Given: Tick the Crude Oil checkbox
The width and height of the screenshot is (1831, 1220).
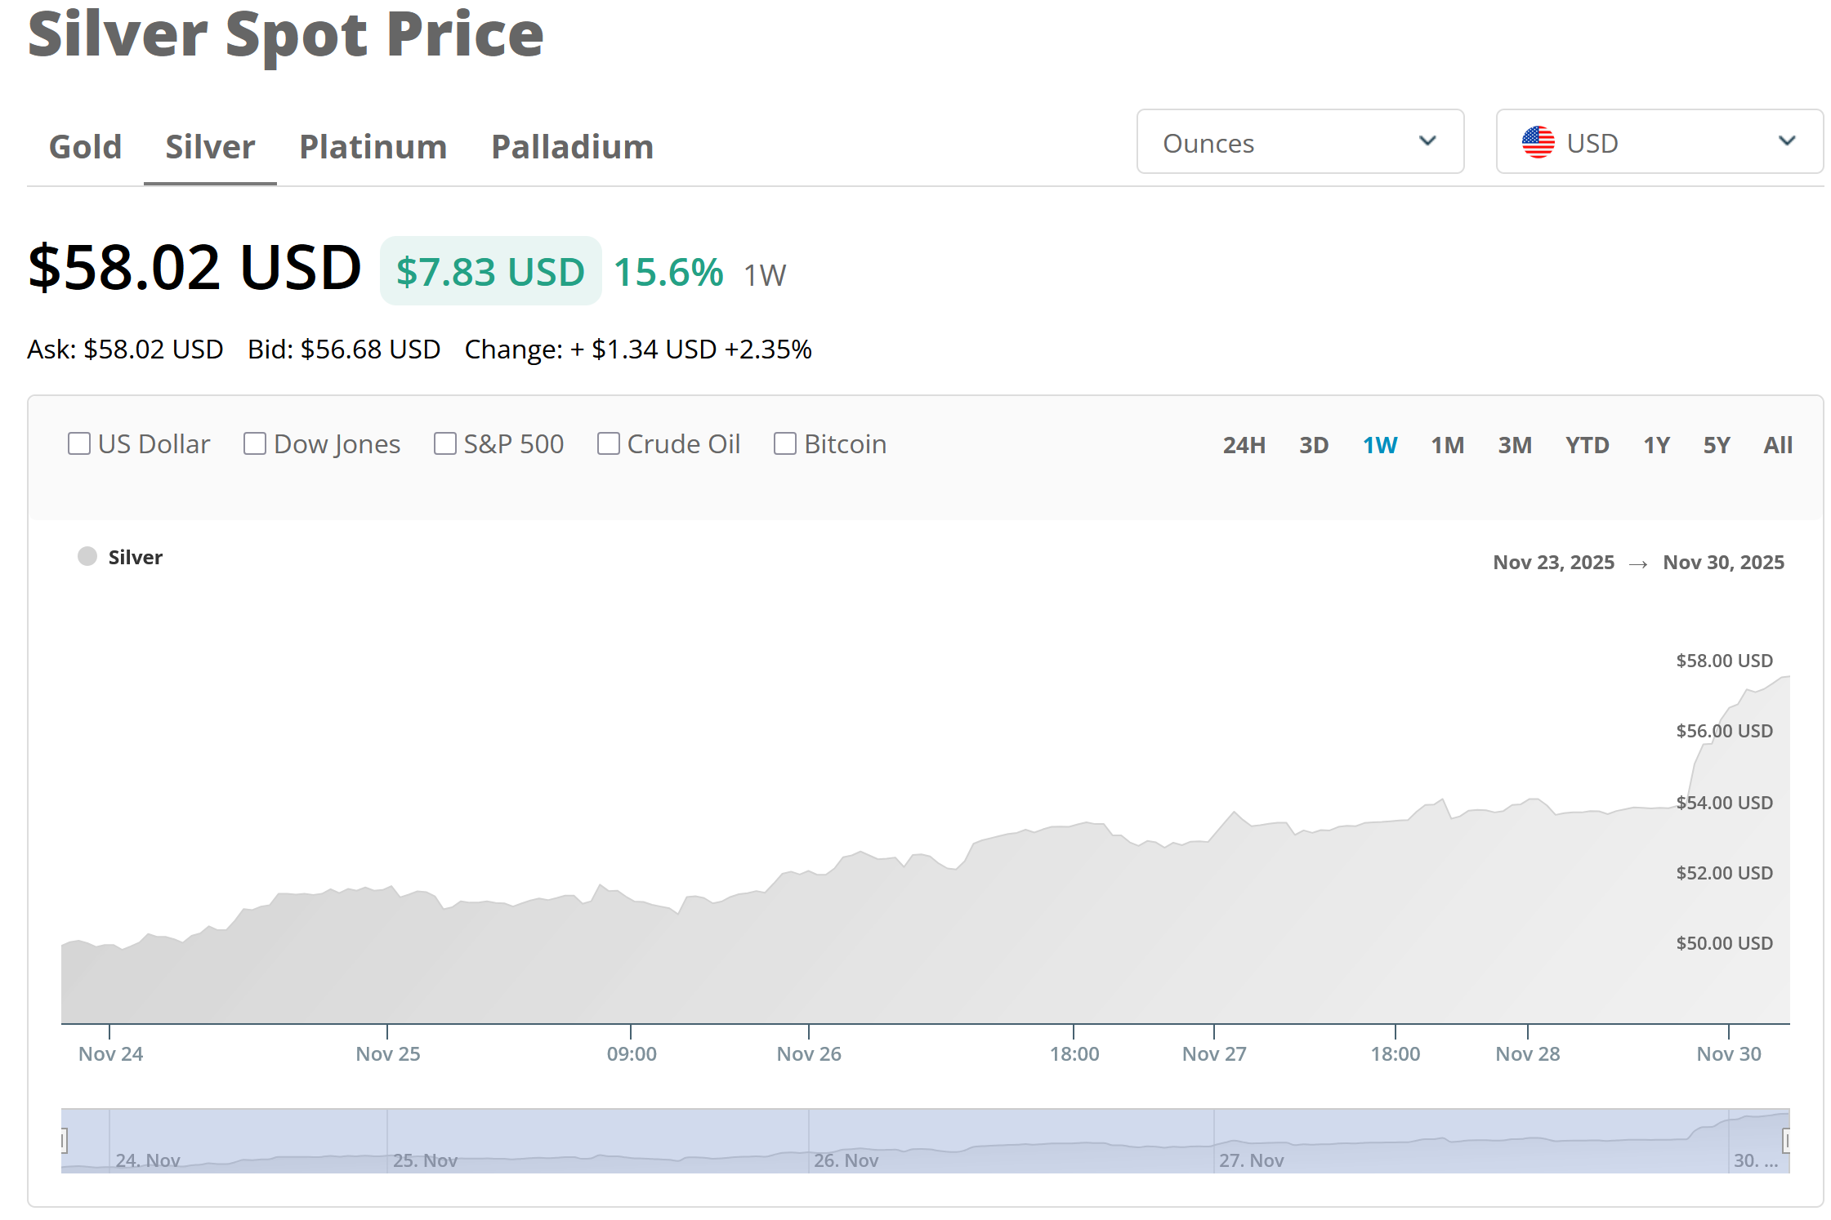Looking at the screenshot, I should click(609, 443).
